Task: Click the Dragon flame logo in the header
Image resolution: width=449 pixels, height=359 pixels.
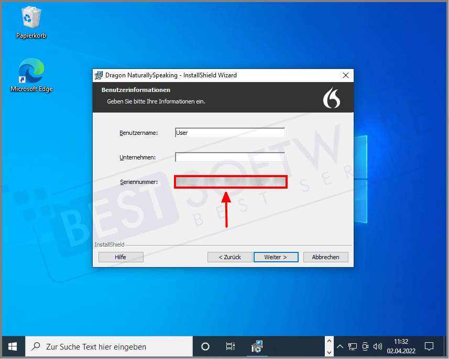Action: pos(332,97)
